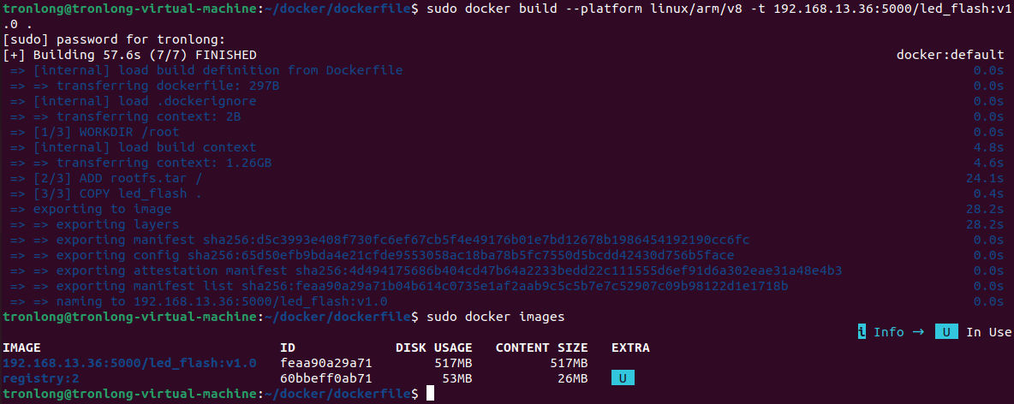Click the In Use legend text
The height and width of the screenshot is (404, 1014).
[989, 332]
